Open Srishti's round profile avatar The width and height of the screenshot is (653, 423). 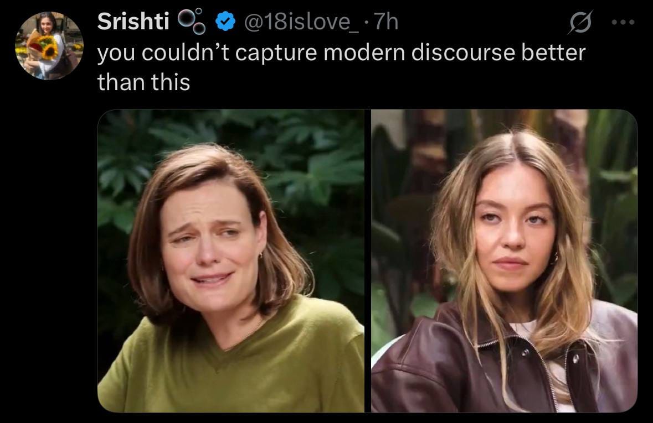point(49,45)
